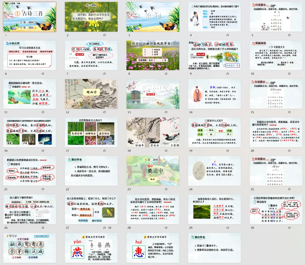Click the animation star under slide 2
305x265 pixels.
[x=104, y=35]
